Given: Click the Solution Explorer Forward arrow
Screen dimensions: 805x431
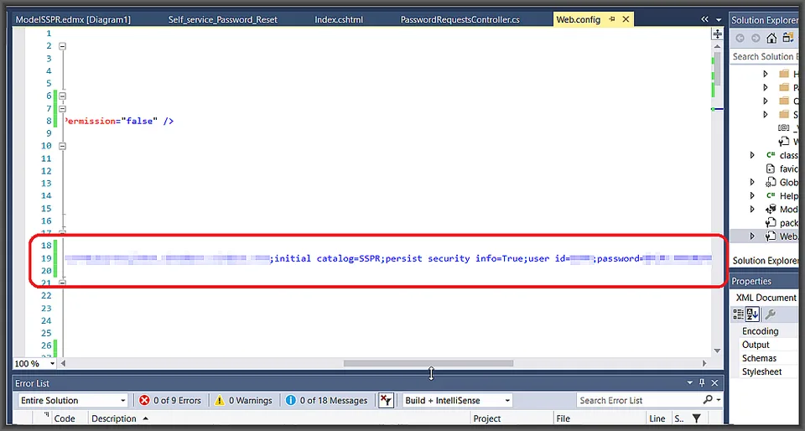Looking at the screenshot, I should (756, 39).
